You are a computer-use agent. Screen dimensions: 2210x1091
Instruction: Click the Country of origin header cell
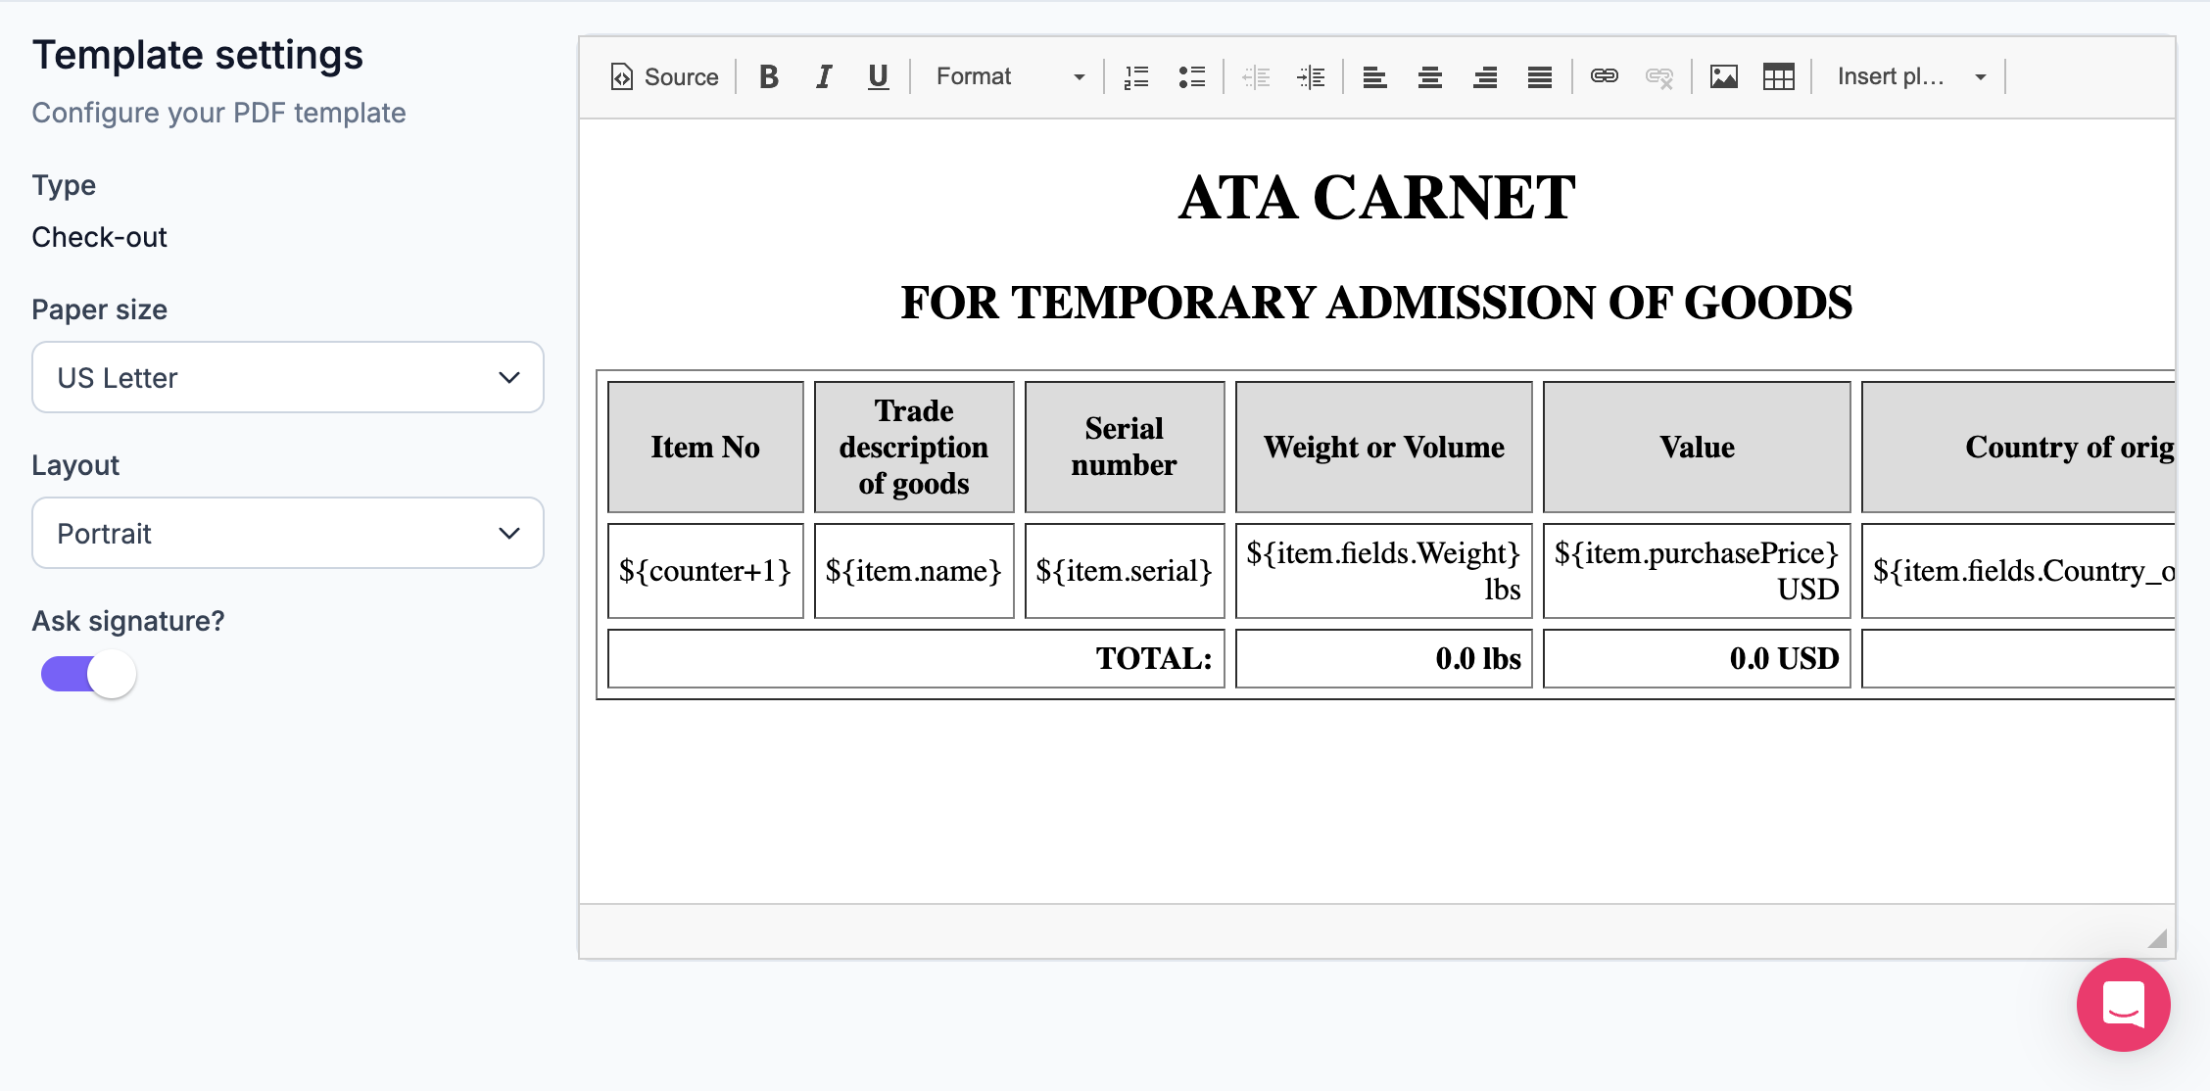[x=2018, y=447]
